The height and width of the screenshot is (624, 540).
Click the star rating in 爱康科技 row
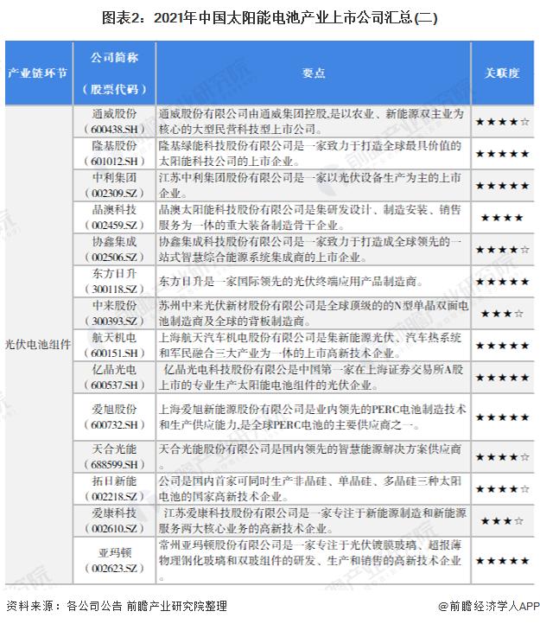pos(502,521)
